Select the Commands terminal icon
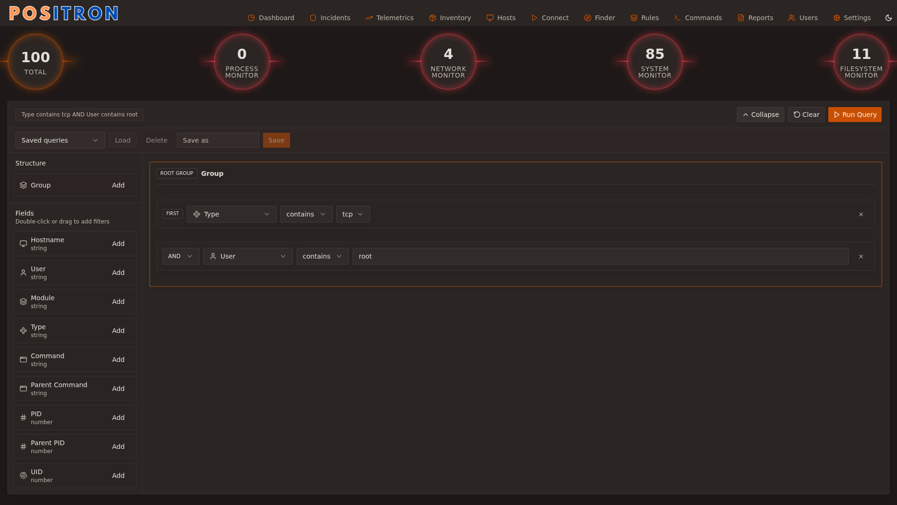This screenshot has height=505, width=897. (x=677, y=18)
